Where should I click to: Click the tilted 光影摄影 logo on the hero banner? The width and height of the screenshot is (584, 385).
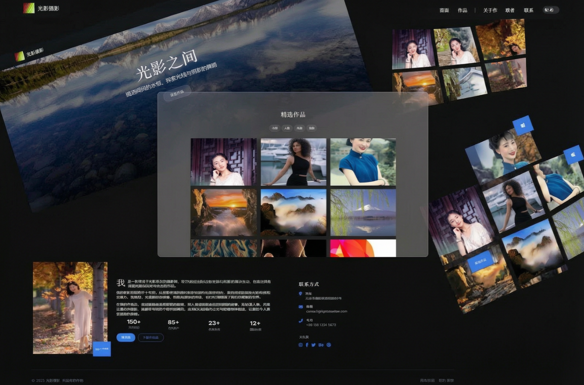[29, 54]
